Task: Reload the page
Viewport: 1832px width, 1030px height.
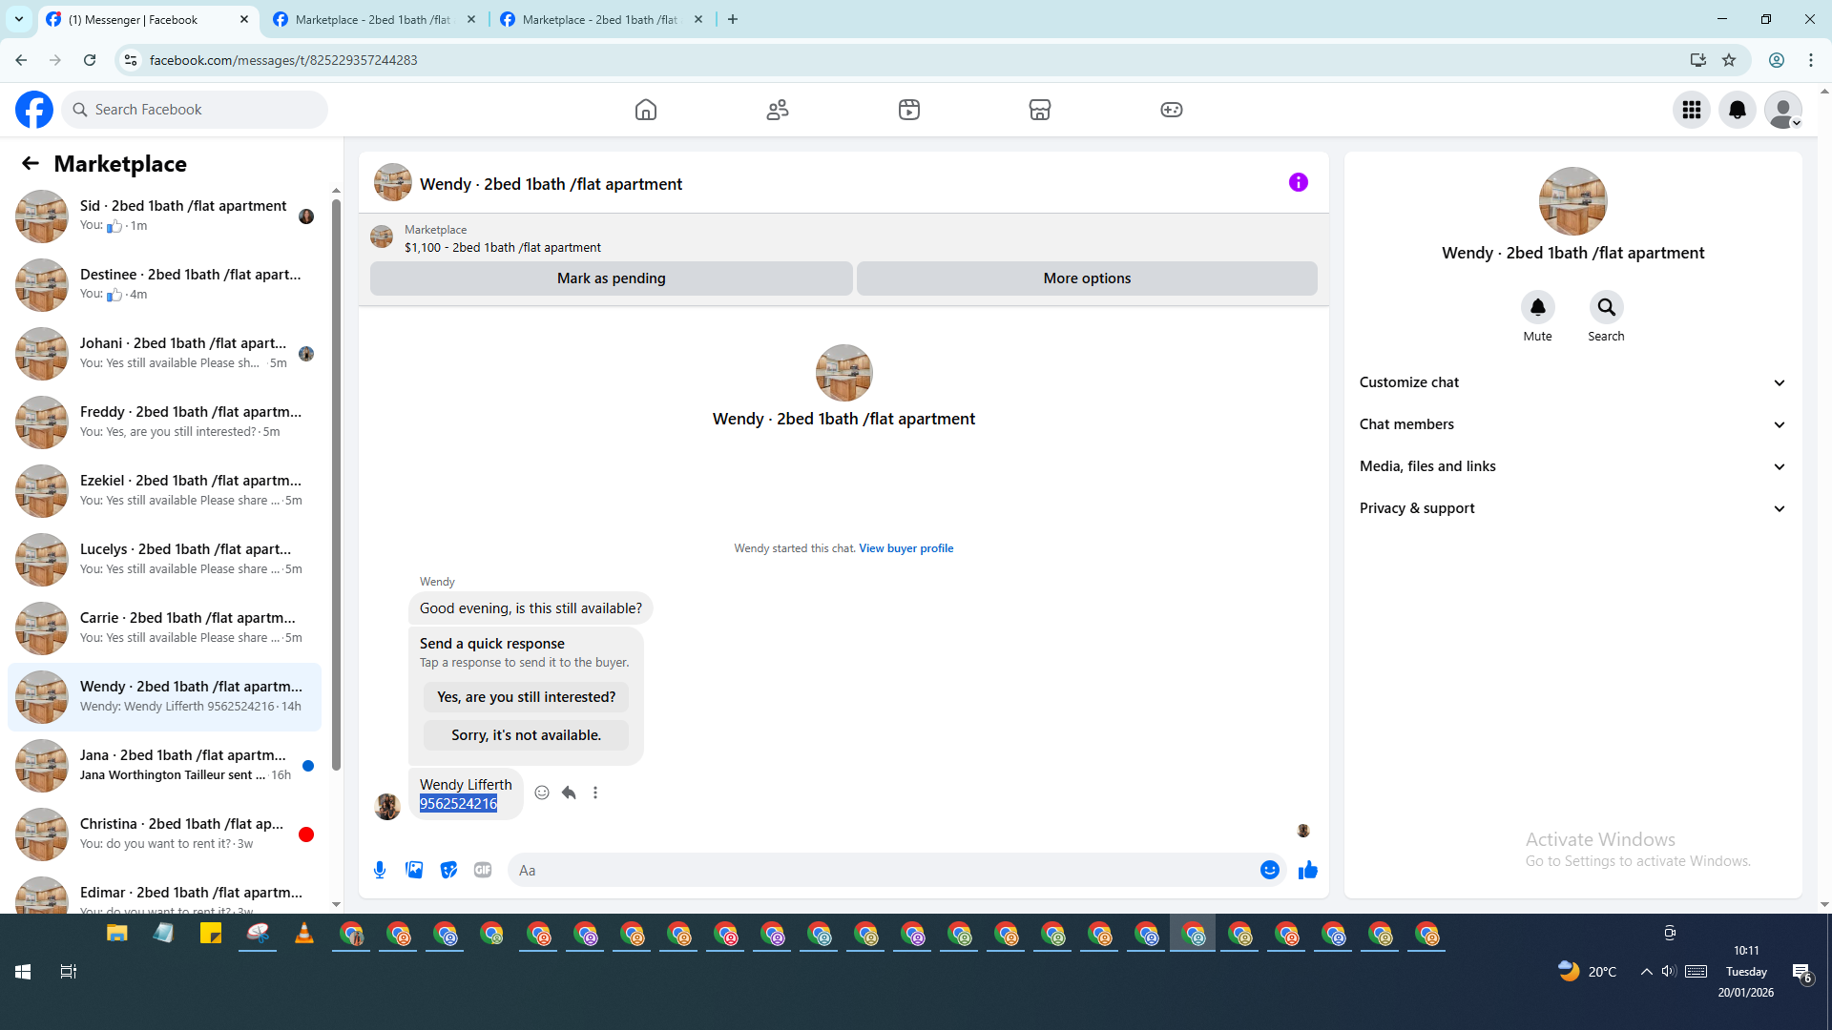Action: pyautogui.click(x=90, y=60)
